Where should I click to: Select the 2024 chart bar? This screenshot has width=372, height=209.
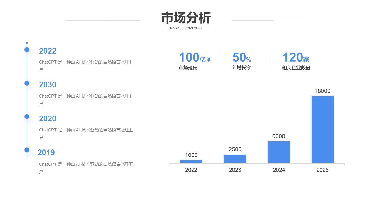coord(279,152)
